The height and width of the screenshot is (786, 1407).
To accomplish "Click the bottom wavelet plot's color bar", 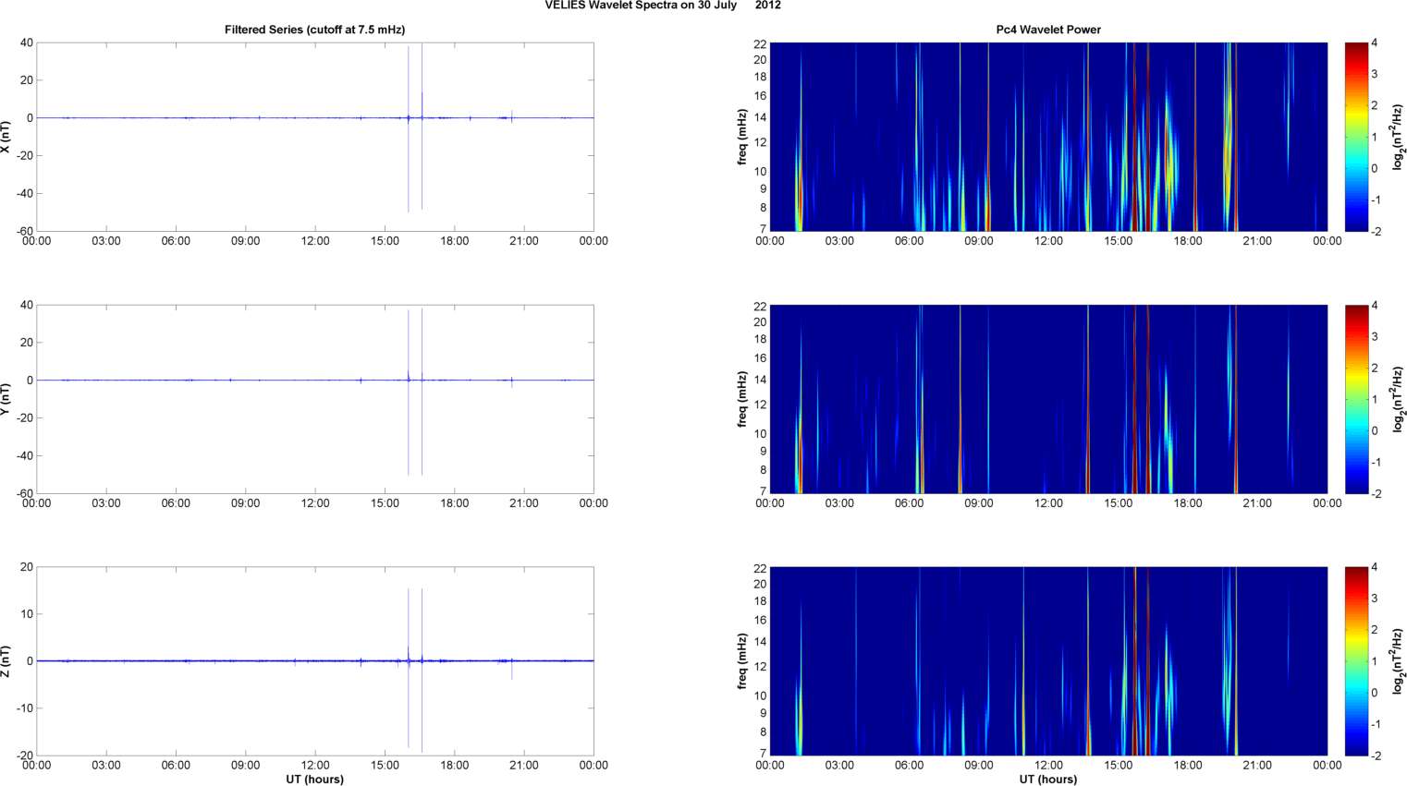I will 1355,661.
